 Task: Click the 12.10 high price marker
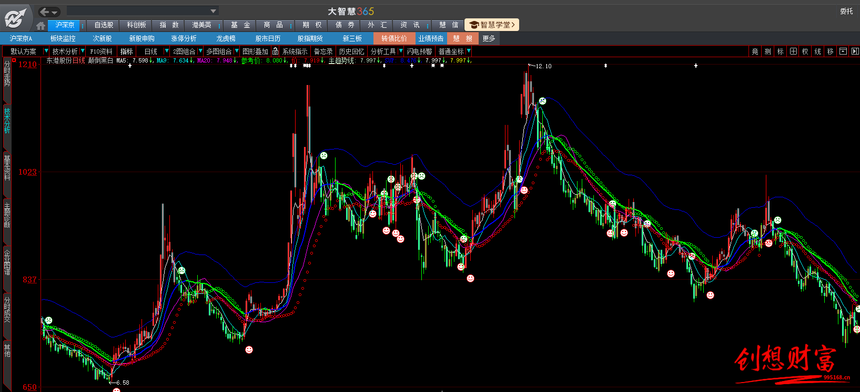click(x=543, y=66)
